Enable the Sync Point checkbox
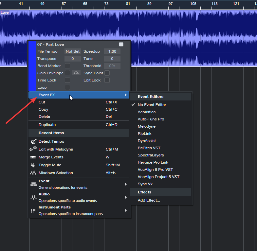 107,73
